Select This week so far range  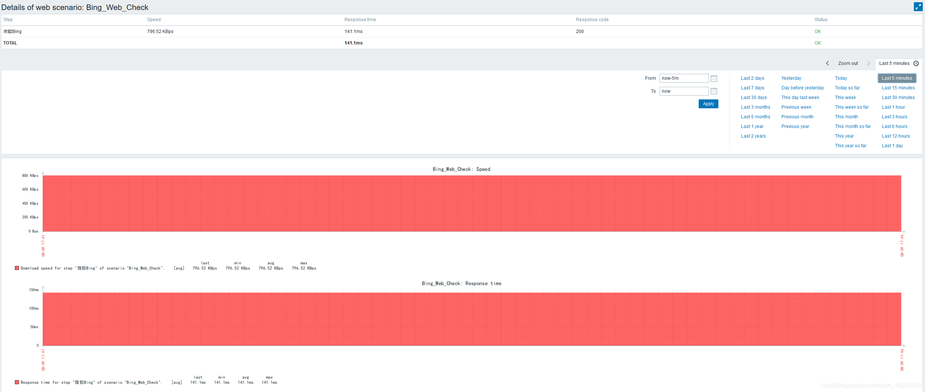pyautogui.click(x=852, y=107)
